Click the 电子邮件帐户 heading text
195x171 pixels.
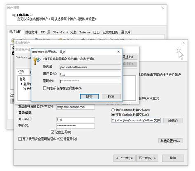[x=23, y=15]
